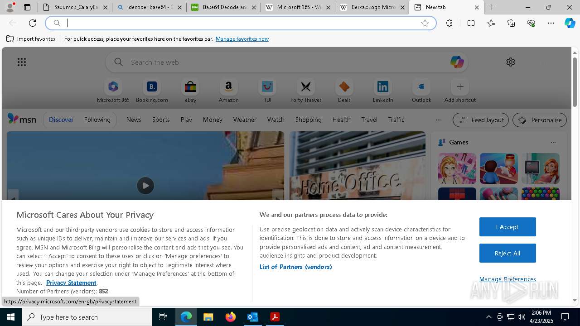Switch to decoder base64 tab
The height and width of the screenshot is (326, 580).
click(149, 7)
